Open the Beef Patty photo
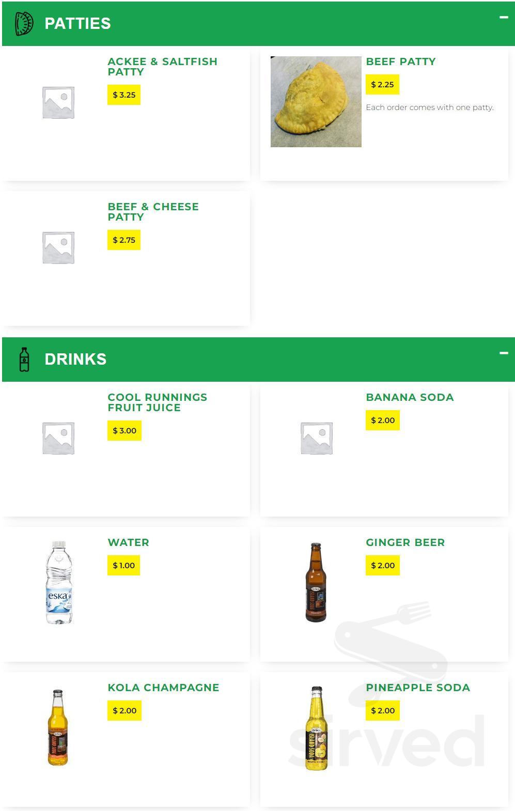 [x=316, y=102]
